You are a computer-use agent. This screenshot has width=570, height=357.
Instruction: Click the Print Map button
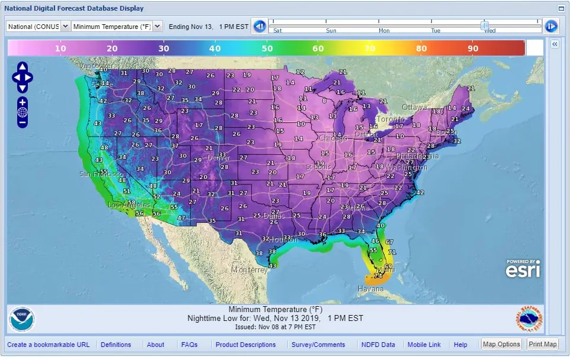click(x=542, y=344)
